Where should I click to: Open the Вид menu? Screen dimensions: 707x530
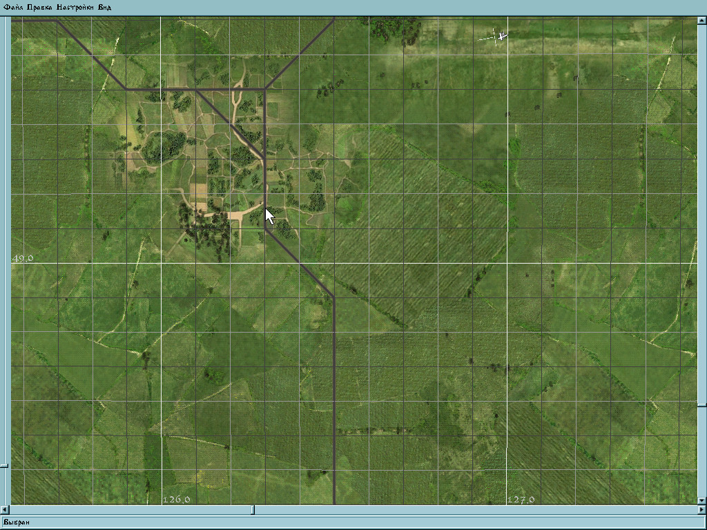tap(105, 7)
